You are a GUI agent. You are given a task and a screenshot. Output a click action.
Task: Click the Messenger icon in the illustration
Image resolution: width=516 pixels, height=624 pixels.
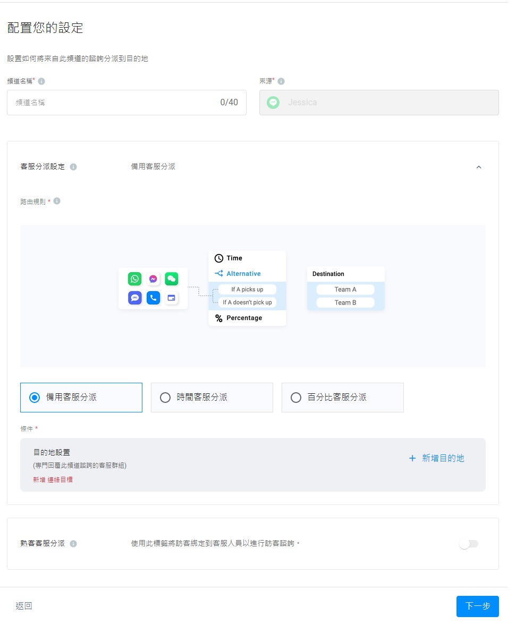153,279
